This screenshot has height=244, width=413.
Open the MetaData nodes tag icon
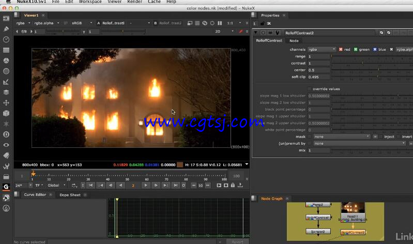(x=6, y=156)
